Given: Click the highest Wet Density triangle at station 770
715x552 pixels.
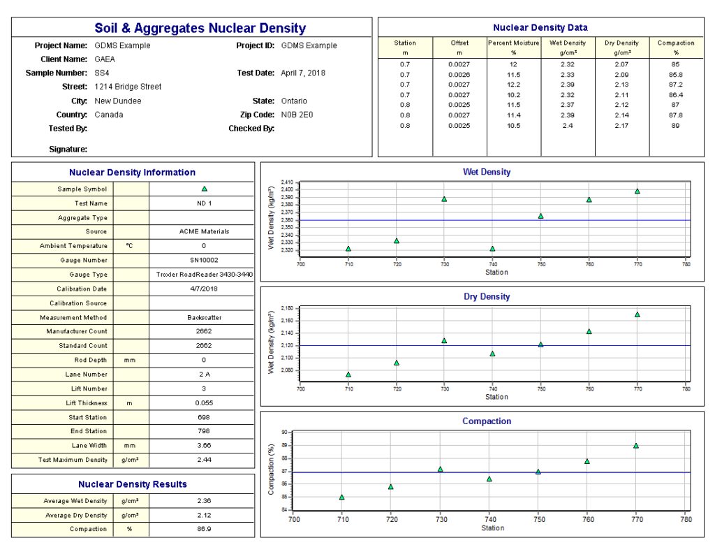Looking at the screenshot, I should tap(636, 189).
